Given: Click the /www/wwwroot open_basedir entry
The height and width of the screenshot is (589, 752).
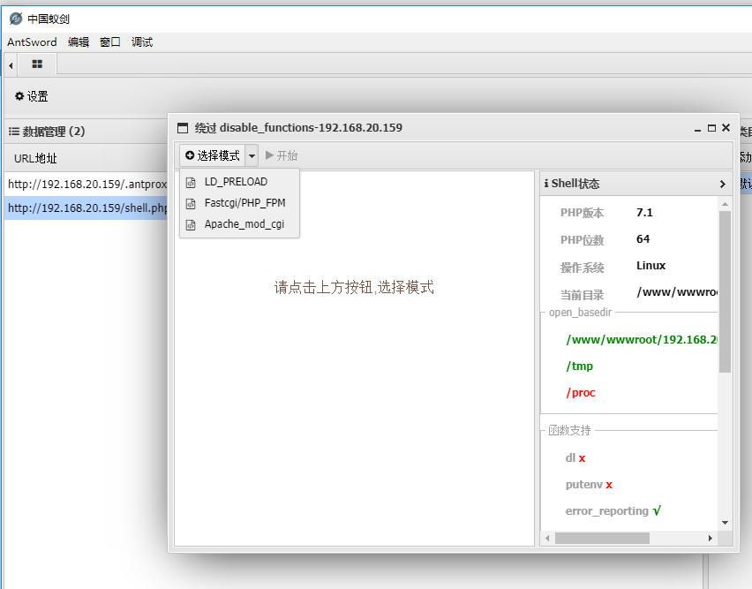Looking at the screenshot, I should pyautogui.click(x=642, y=340).
